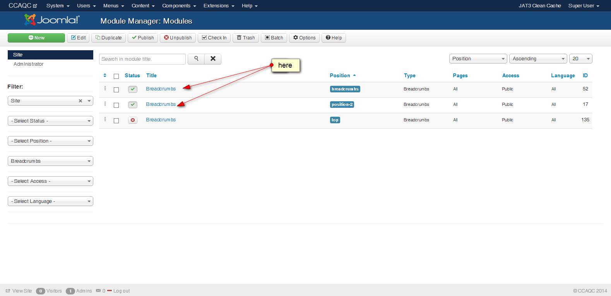The height and width of the screenshot is (296, 611).
Task: Select the Site tab in sidebar
Action: tap(50, 55)
